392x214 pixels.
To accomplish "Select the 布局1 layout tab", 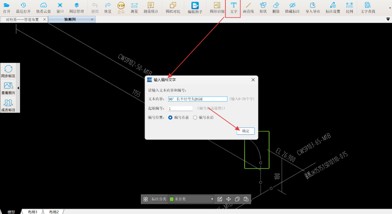I will coord(33,212).
